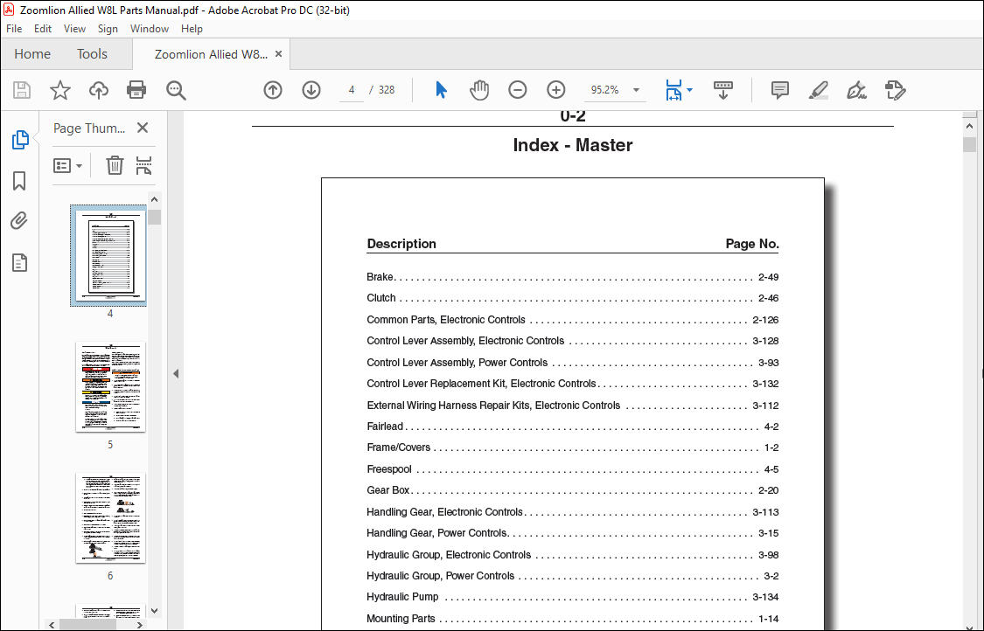Select the Zoomlion Allied W8 document tab
This screenshot has height=631, width=984.
[x=211, y=54]
